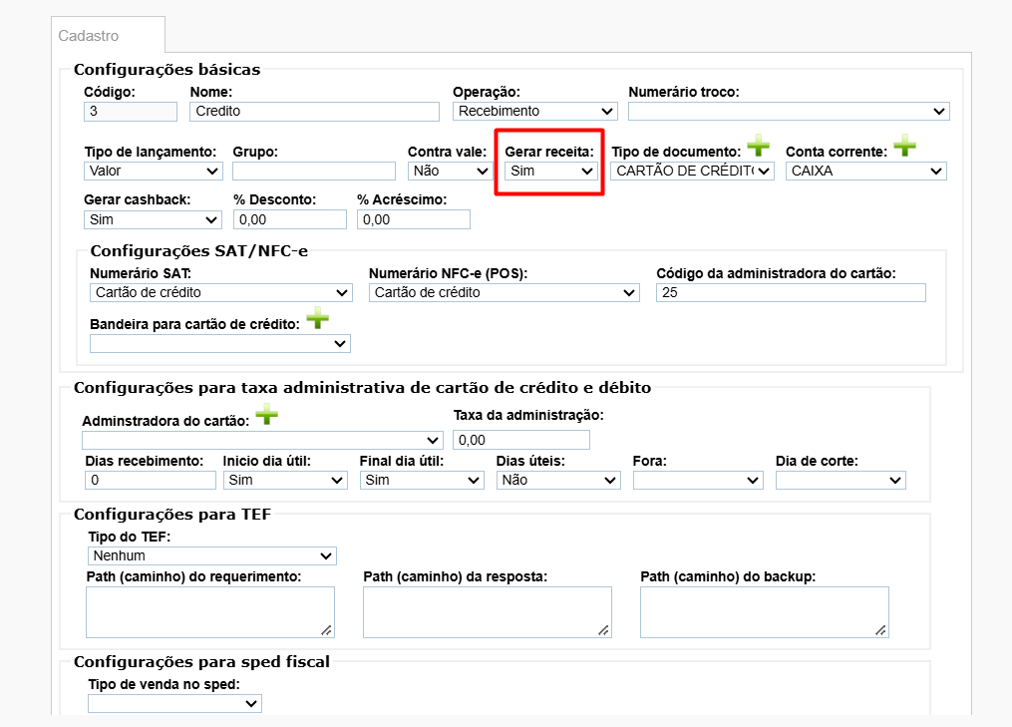Add new Adminstradora do cartão with plus

(x=266, y=415)
